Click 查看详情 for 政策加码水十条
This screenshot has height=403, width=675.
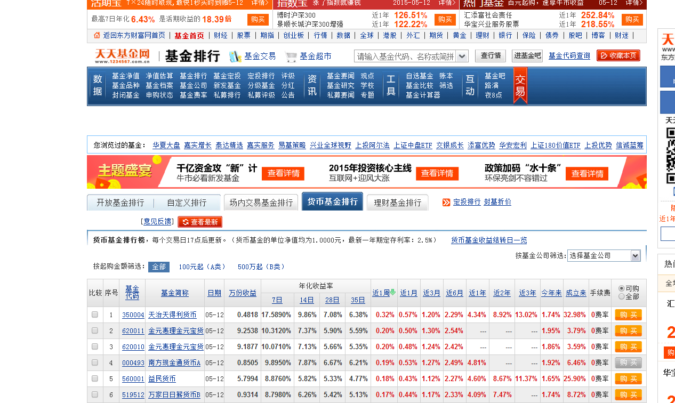588,173
